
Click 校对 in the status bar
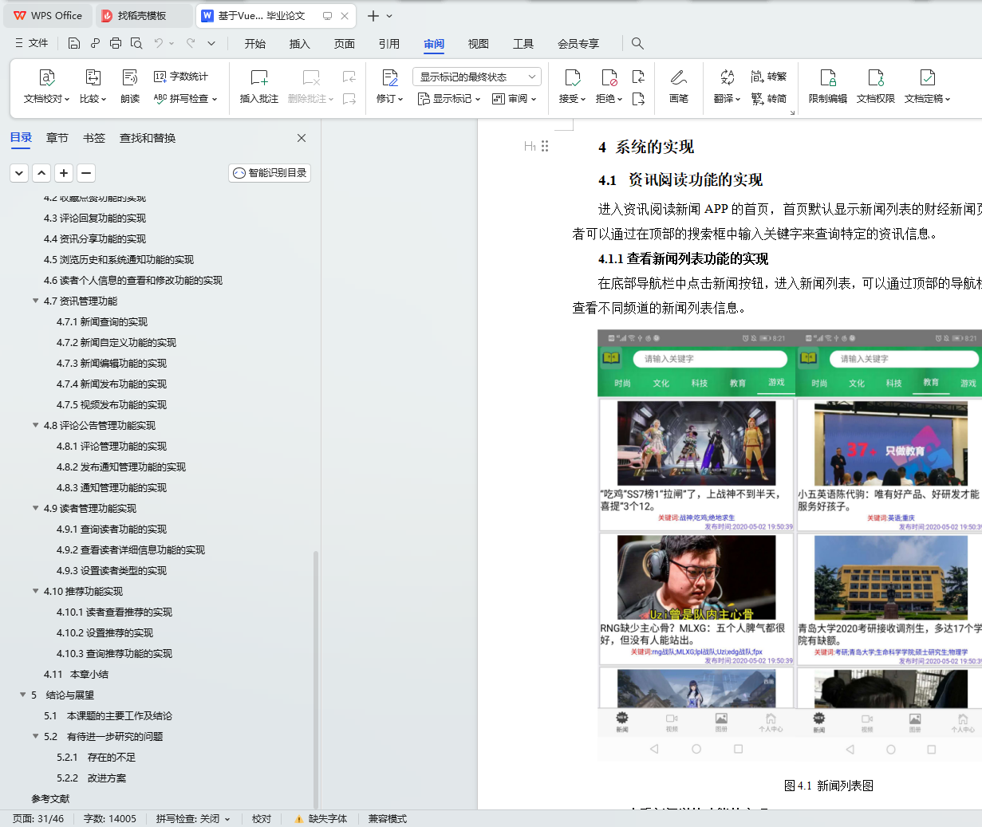pyautogui.click(x=262, y=819)
